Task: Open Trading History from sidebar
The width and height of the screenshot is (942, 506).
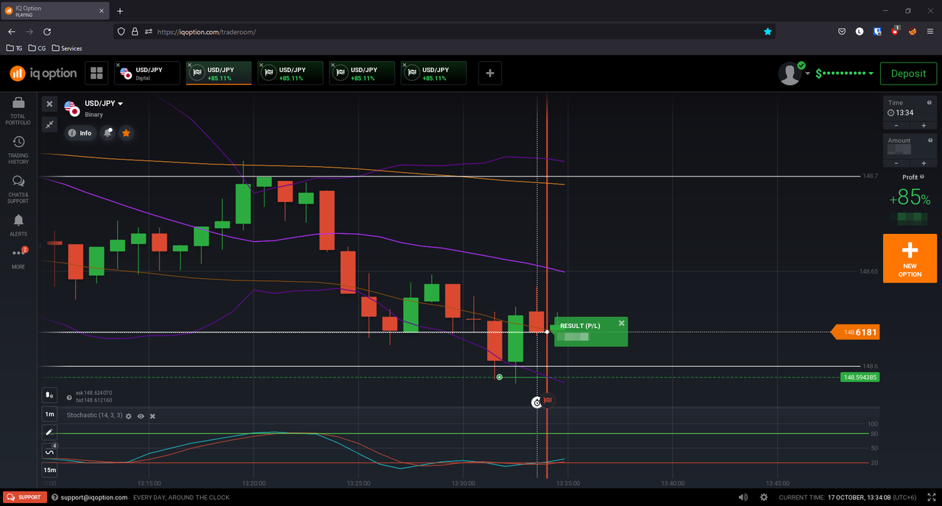Action: point(18,150)
